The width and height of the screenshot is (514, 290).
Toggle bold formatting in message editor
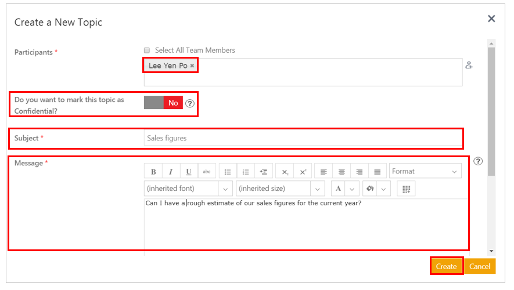tap(153, 172)
